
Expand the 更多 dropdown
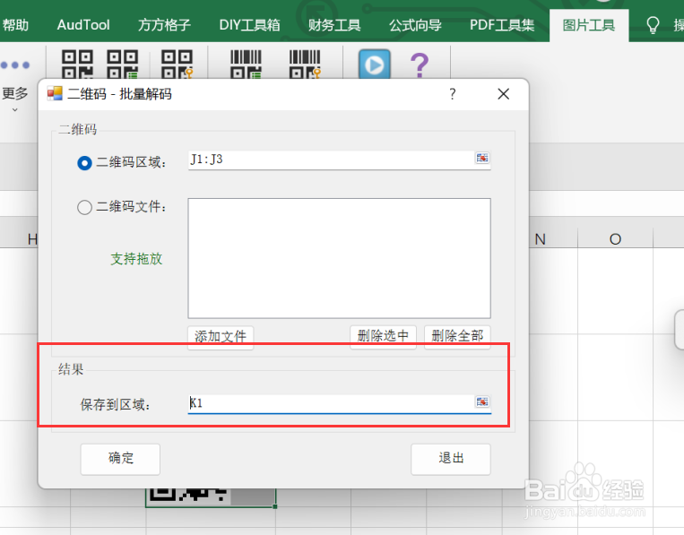pos(15,99)
